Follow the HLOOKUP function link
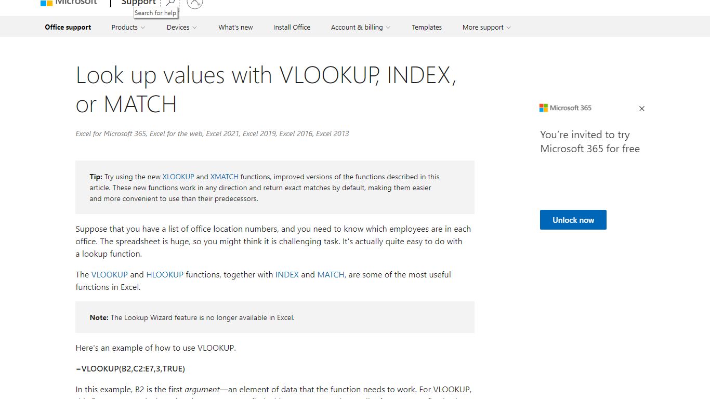The width and height of the screenshot is (710, 399). point(165,274)
